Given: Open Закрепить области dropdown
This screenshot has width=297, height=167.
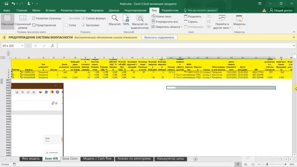Looking at the screenshot, I should point(167,27).
